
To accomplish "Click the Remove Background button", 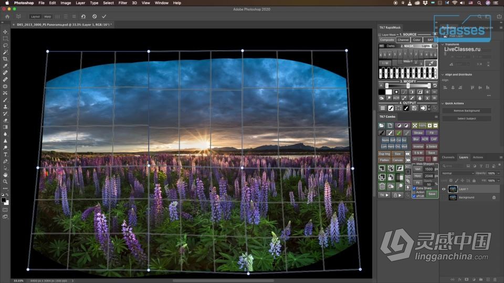I will coord(467,111).
